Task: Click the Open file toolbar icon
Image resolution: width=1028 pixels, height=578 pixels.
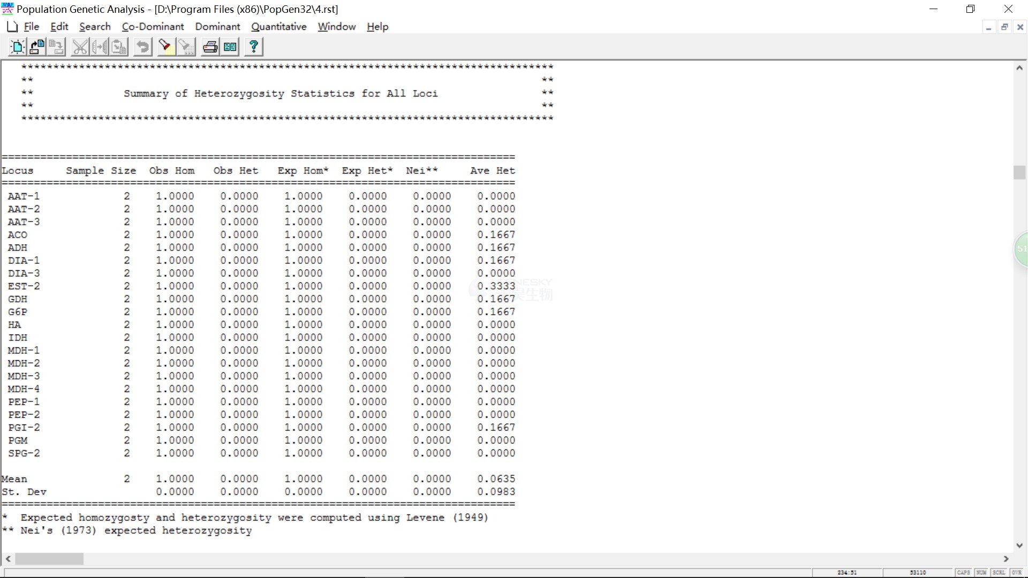Action: coord(37,47)
